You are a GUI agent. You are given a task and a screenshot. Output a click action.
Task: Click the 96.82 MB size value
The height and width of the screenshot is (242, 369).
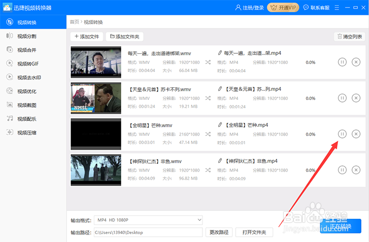(188, 178)
